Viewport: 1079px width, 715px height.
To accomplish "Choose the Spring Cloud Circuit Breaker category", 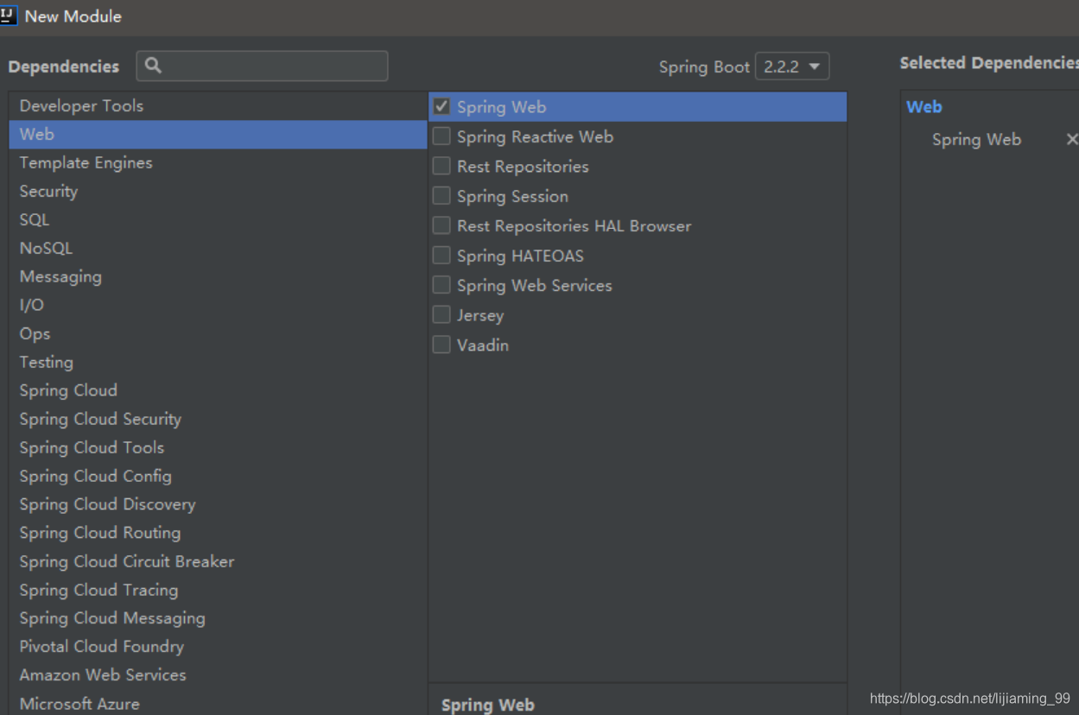I will click(x=218, y=561).
